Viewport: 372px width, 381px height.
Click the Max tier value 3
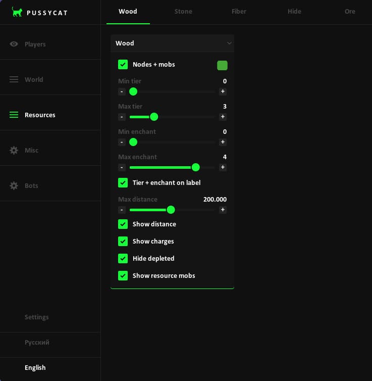[225, 107]
